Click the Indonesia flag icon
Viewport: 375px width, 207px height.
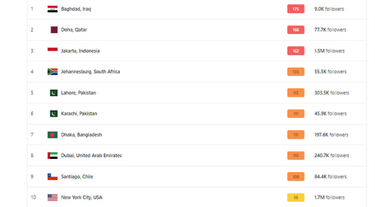(x=52, y=51)
